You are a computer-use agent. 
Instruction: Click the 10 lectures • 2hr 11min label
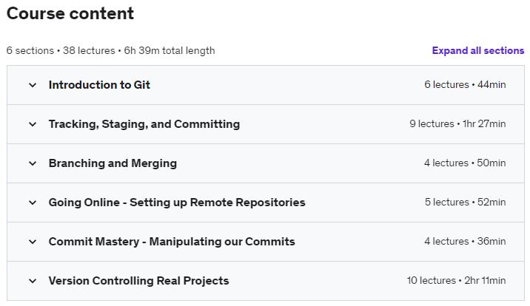click(x=456, y=281)
